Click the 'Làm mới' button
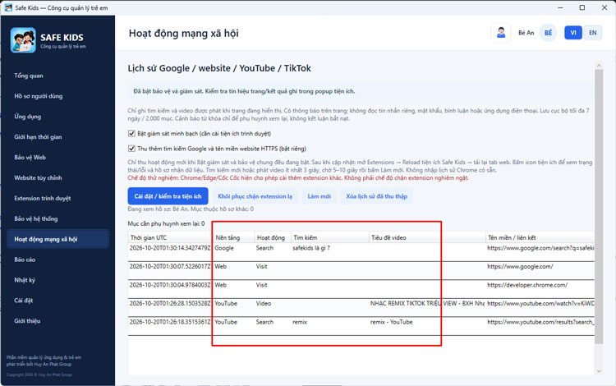Viewport: 616px width, 386px height. 319,196
